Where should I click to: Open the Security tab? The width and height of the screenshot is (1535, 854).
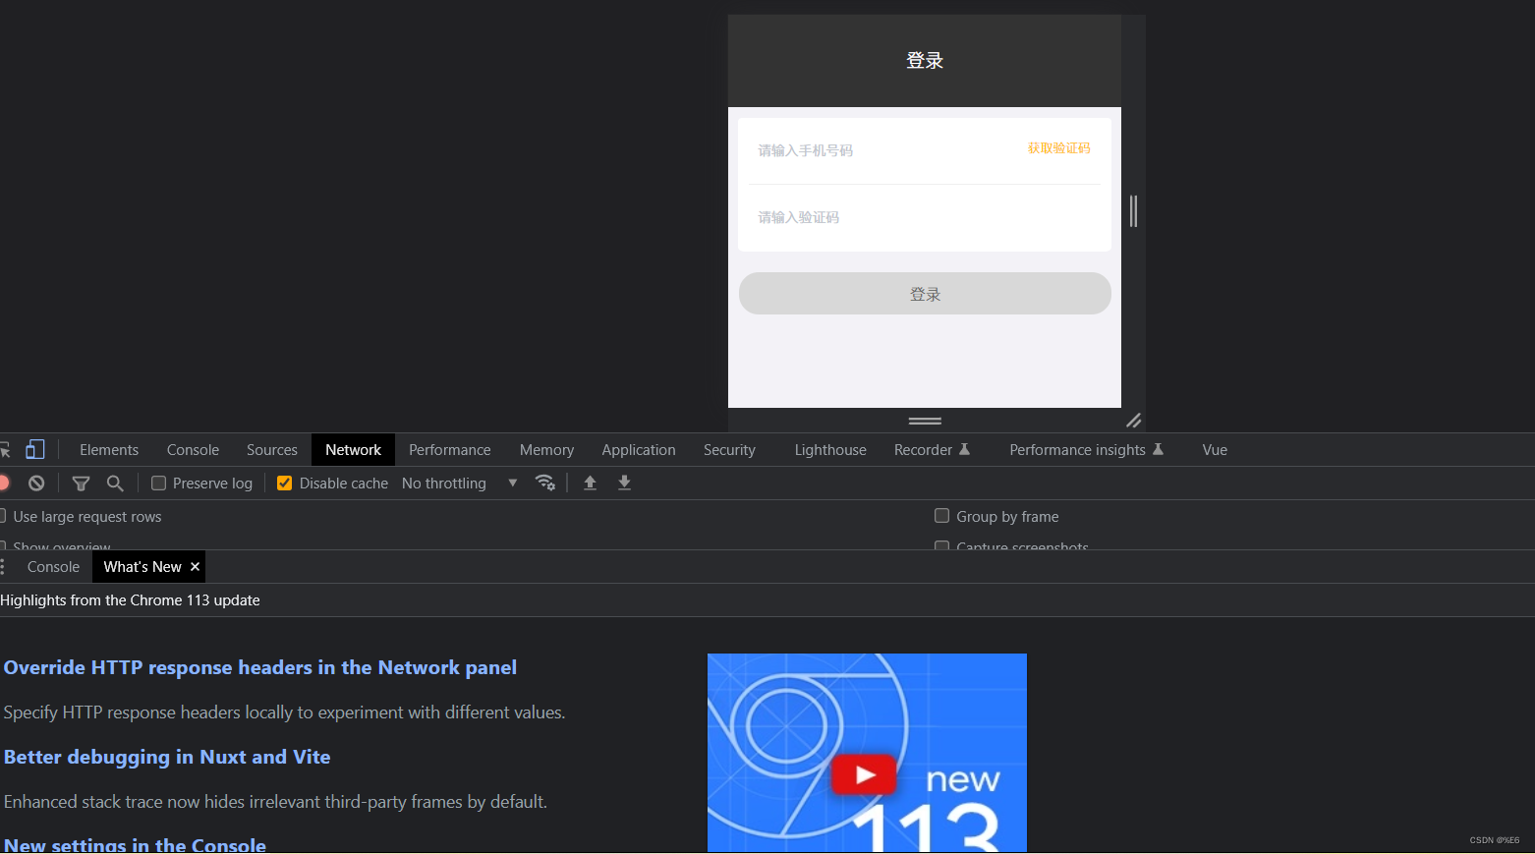(729, 449)
